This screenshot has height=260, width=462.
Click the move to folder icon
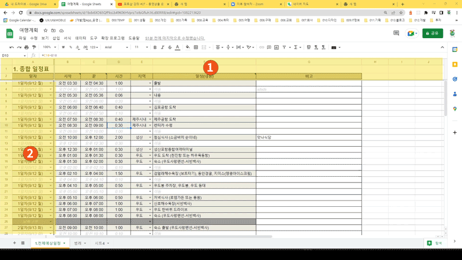pos(53,31)
